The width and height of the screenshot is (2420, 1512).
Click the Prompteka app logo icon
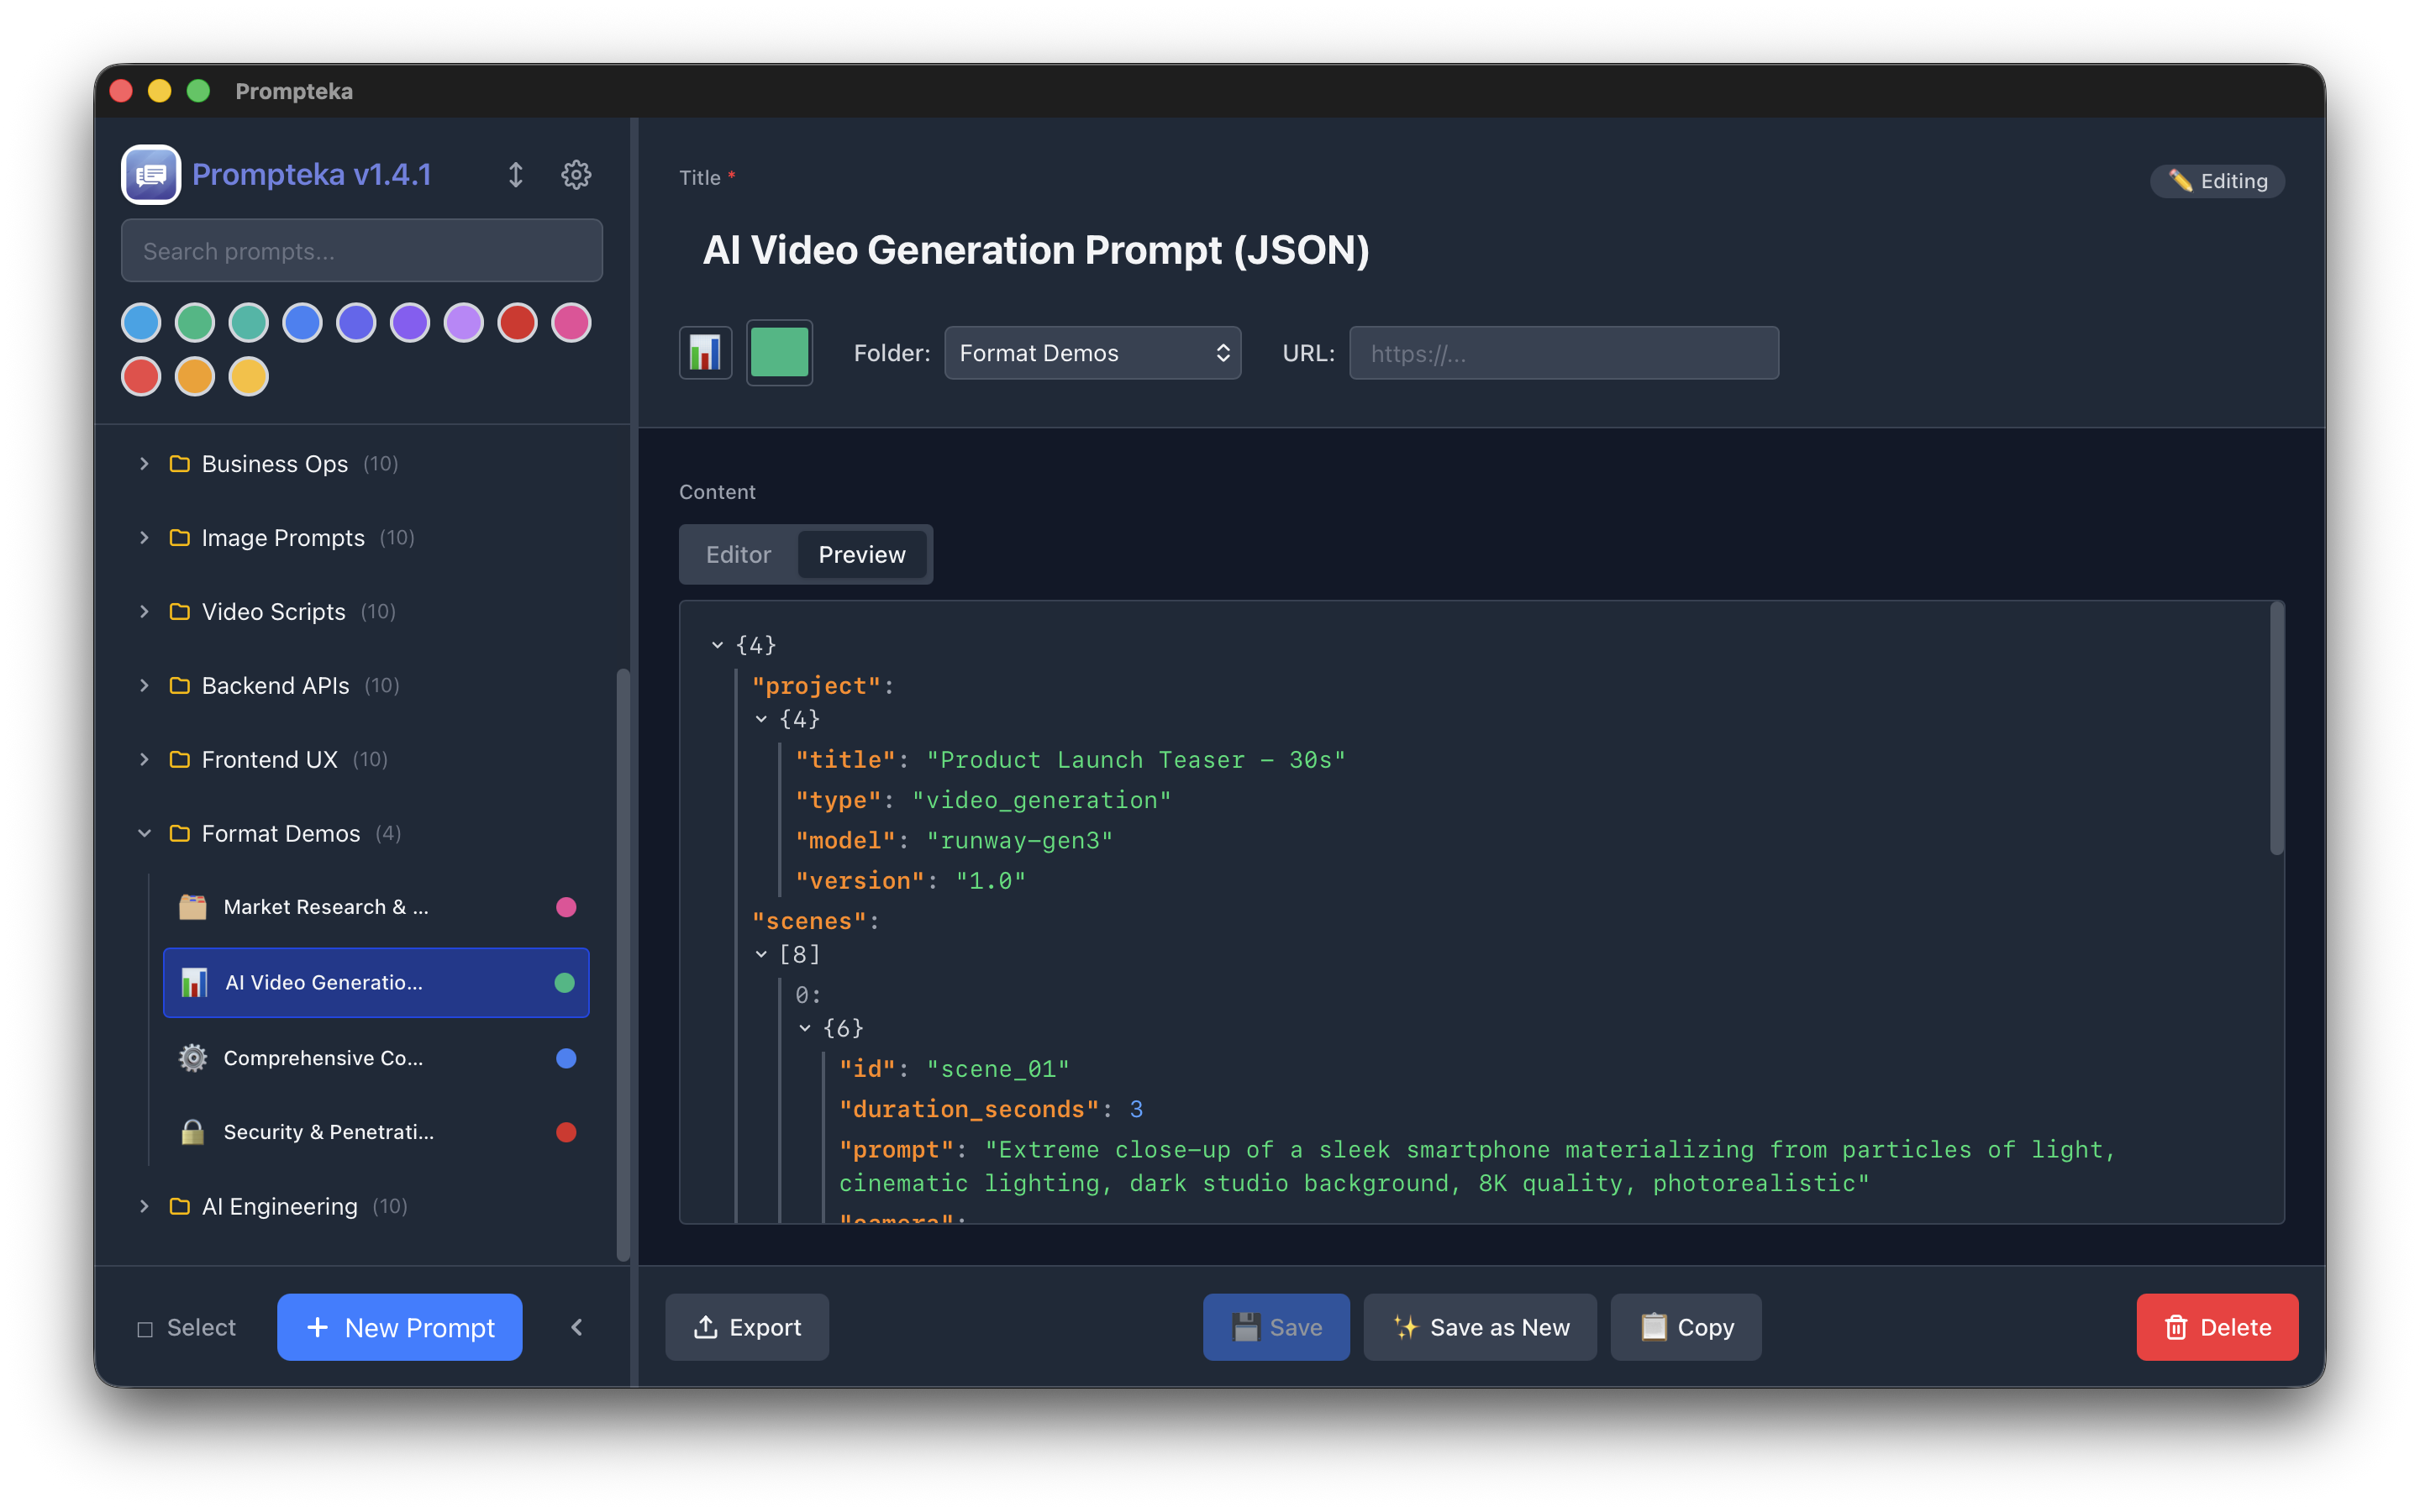[x=150, y=174]
